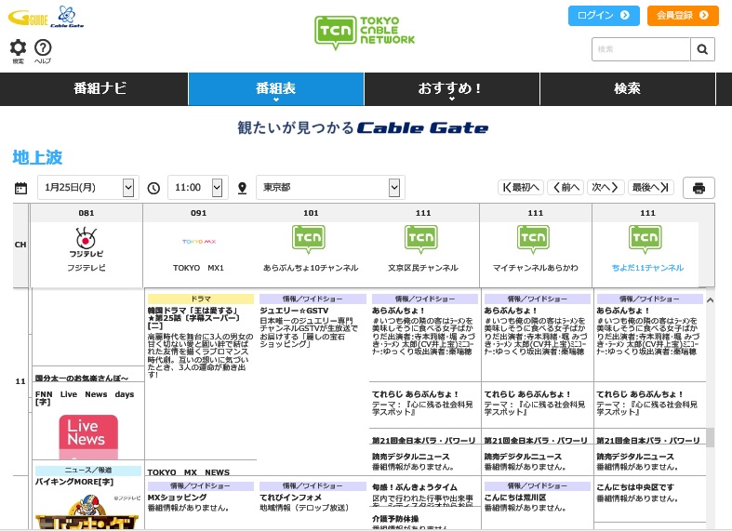
Task: Click the search magnifier button
Action: pos(702,49)
